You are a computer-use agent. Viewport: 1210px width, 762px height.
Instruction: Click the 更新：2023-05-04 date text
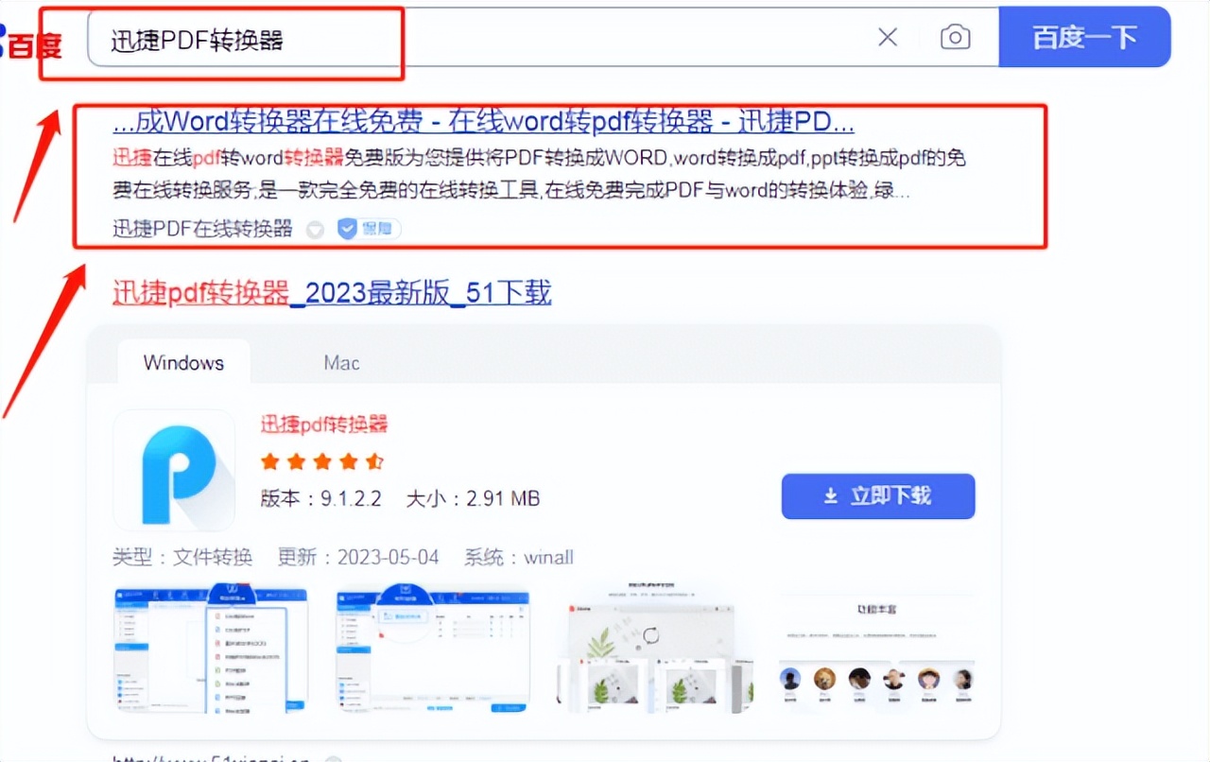tap(358, 557)
